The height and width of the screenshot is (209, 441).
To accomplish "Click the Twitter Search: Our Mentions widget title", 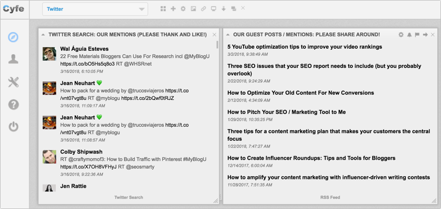I will (128, 35).
